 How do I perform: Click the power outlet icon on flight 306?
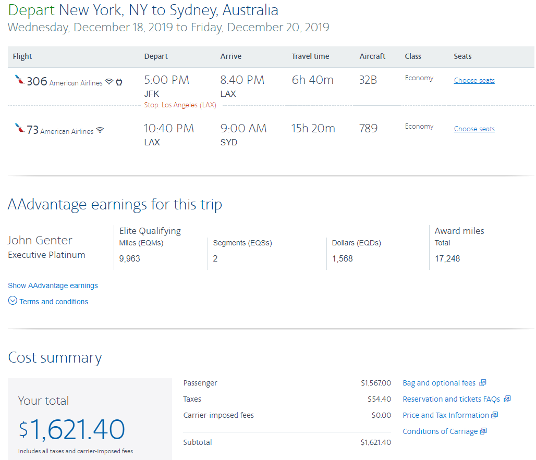(119, 82)
